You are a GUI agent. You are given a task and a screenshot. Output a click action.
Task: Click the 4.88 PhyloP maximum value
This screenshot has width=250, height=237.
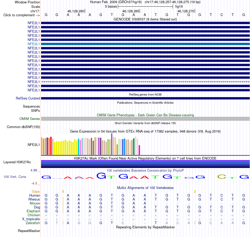point(34,170)
